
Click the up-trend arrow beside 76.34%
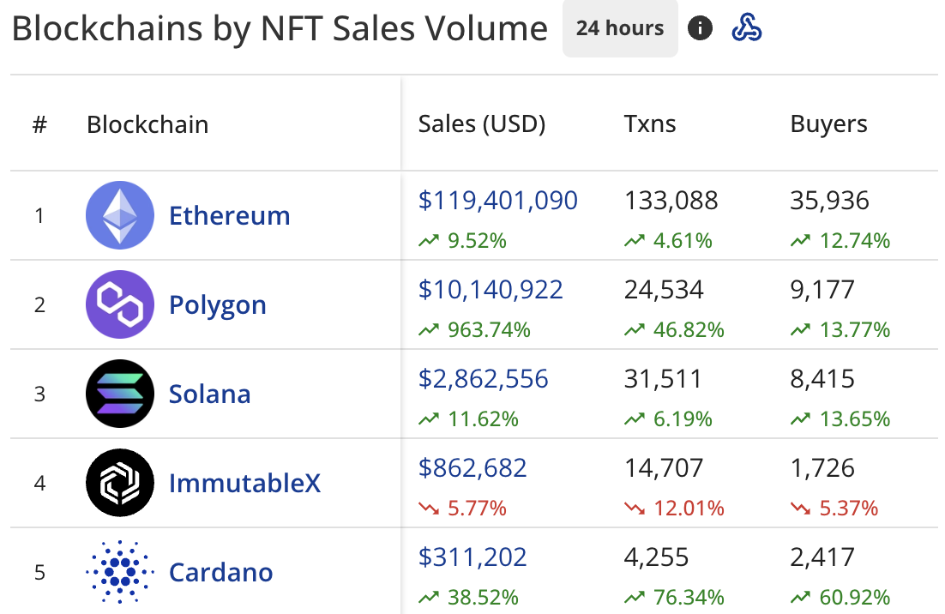coord(635,598)
